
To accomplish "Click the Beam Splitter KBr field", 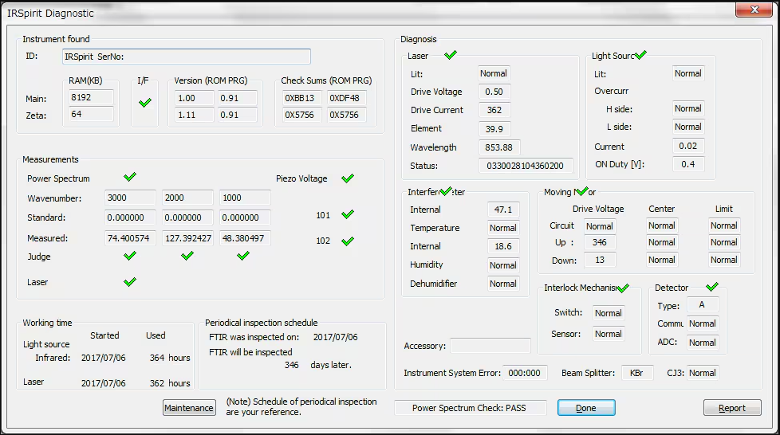I will tap(637, 373).
